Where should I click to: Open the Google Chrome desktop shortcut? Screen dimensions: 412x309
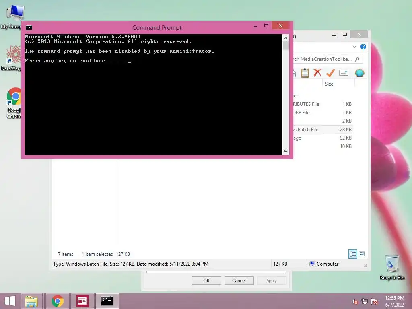tap(13, 103)
